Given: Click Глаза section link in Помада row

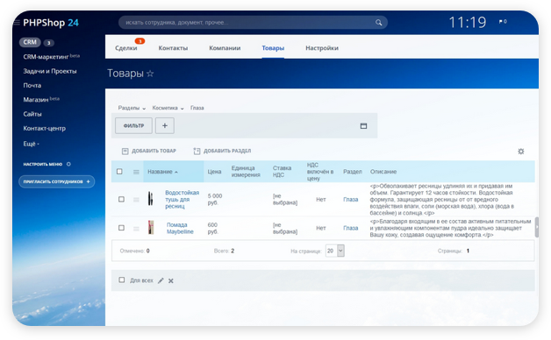Looking at the screenshot, I should (351, 228).
